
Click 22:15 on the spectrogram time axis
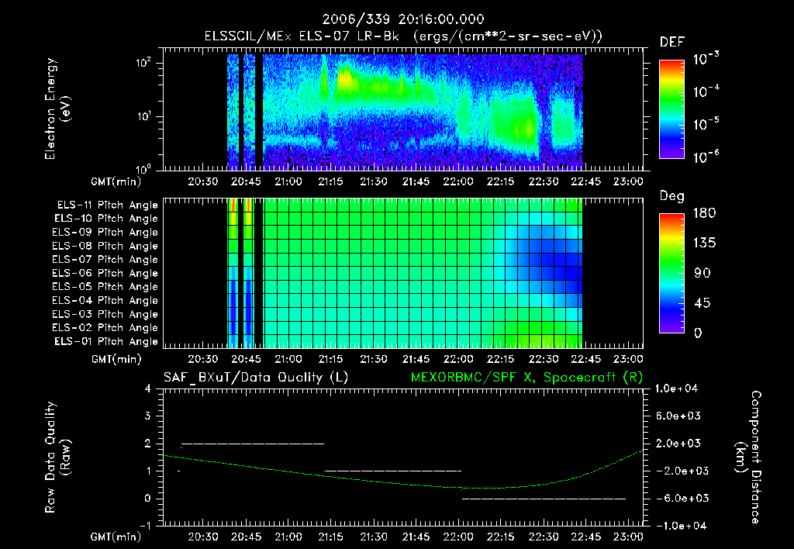[500, 181]
